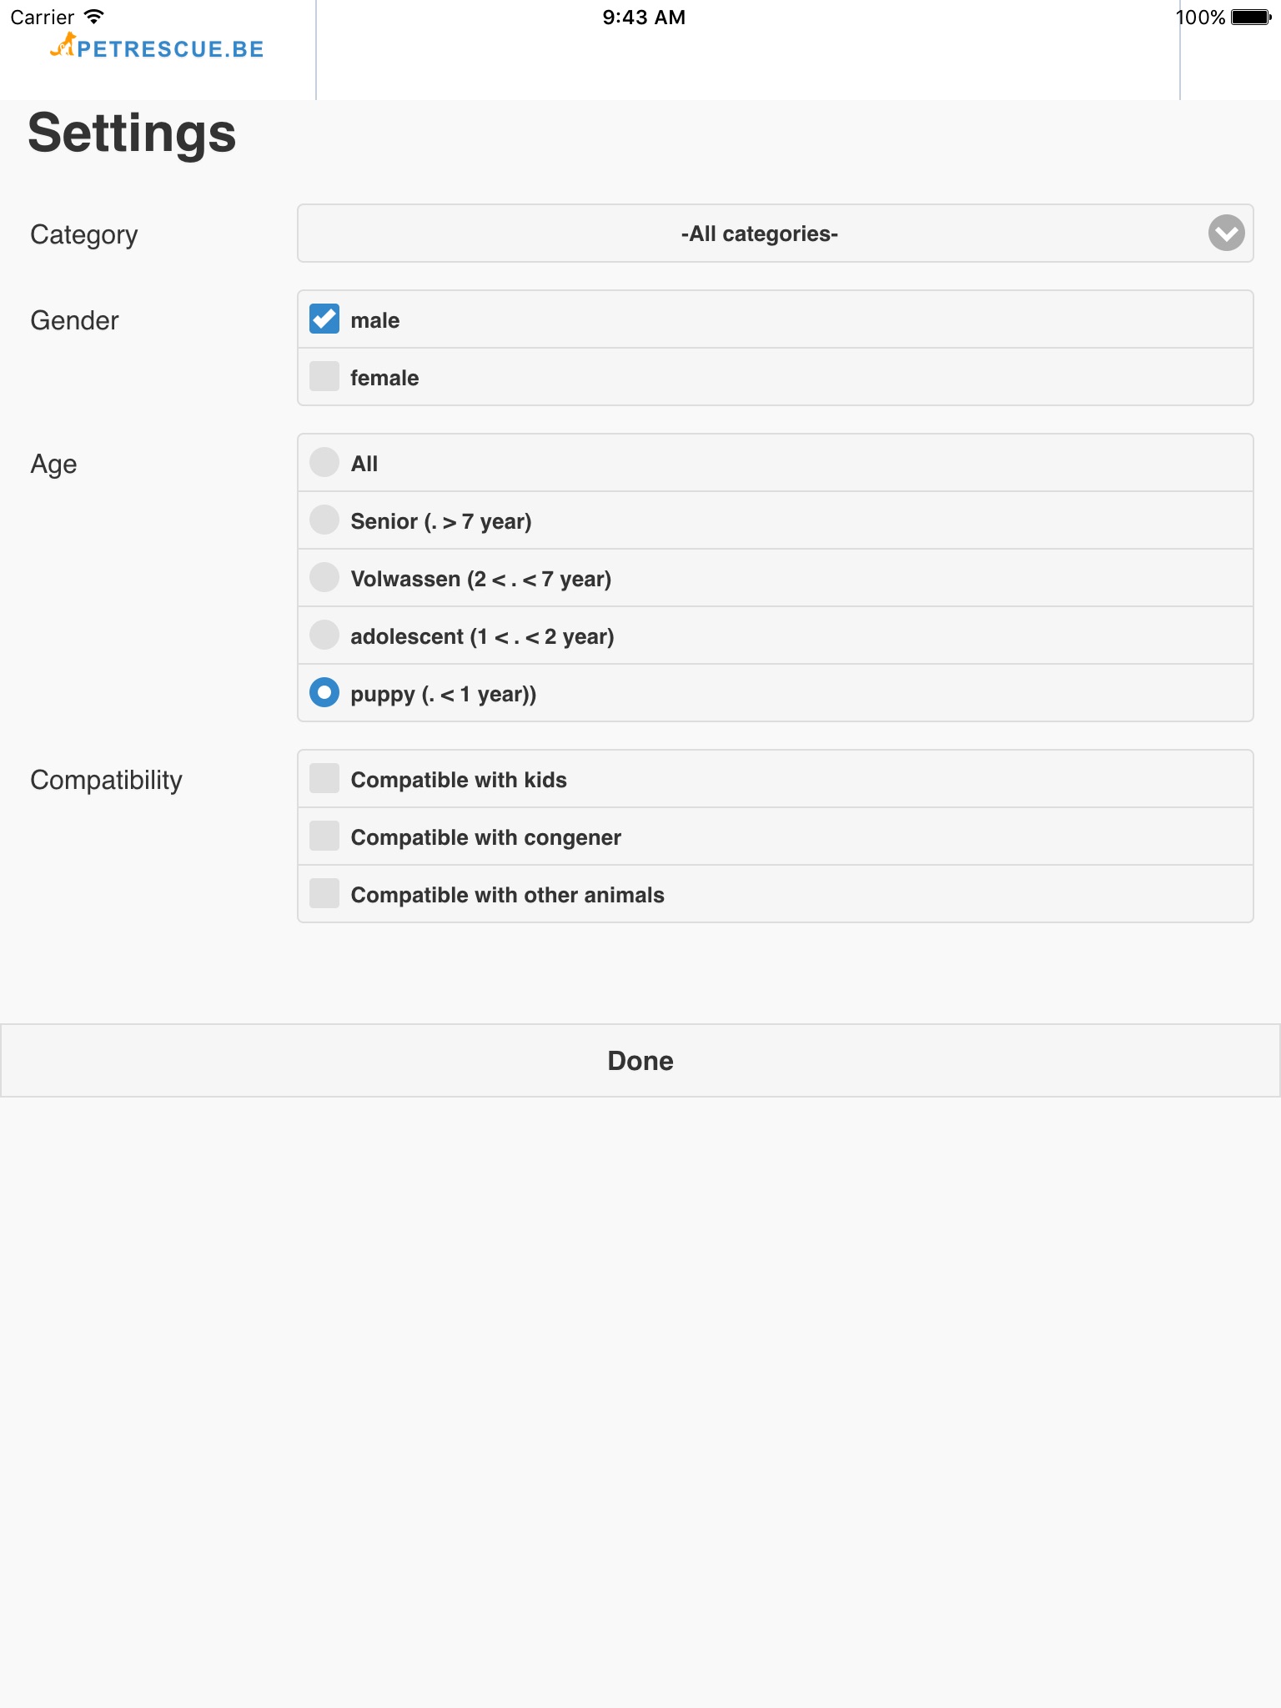Choose Volwassen age range

(x=324, y=578)
